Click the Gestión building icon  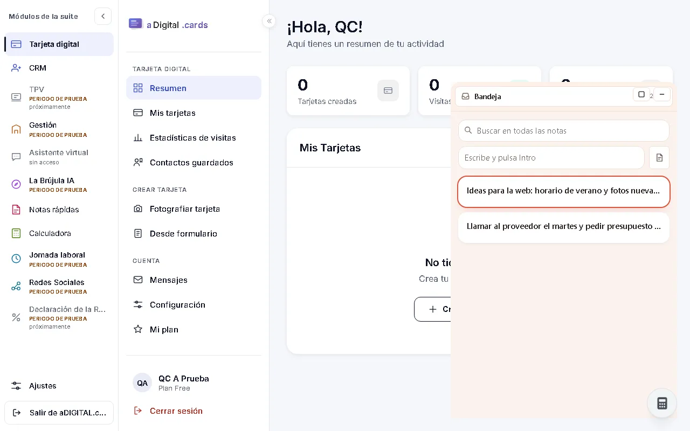click(16, 129)
